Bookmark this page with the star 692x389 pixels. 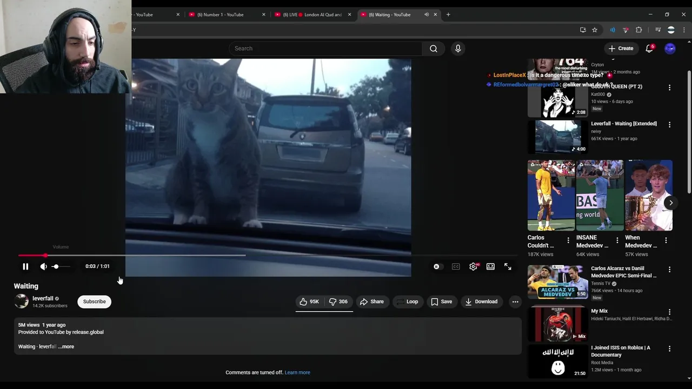(x=595, y=30)
